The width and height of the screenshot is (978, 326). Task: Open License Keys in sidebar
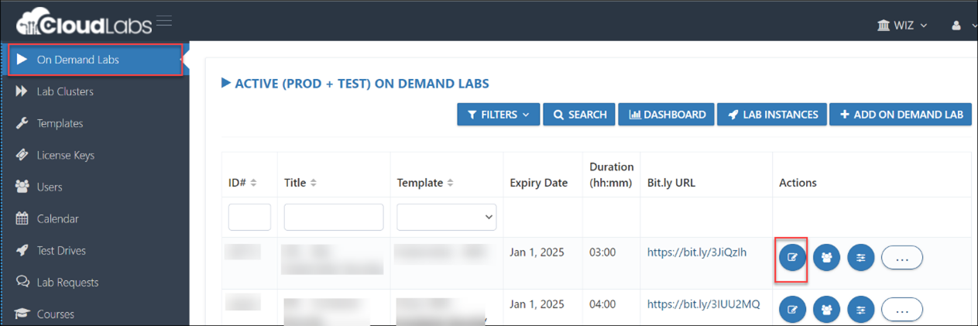point(66,155)
